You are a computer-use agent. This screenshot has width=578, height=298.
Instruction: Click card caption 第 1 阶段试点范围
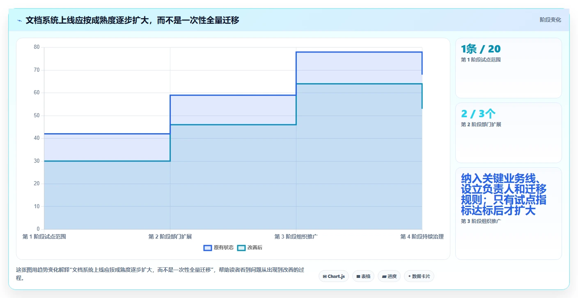tap(481, 60)
